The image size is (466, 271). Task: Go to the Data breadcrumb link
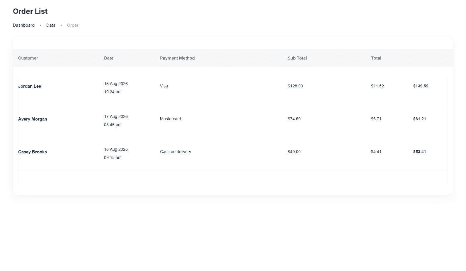pyautogui.click(x=51, y=25)
